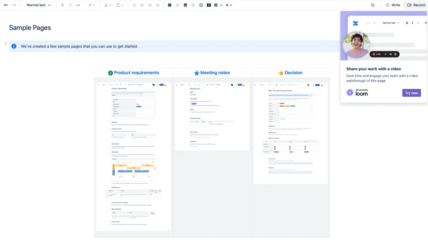Click the Try now Loom button
The image size is (428, 244).
point(411,93)
